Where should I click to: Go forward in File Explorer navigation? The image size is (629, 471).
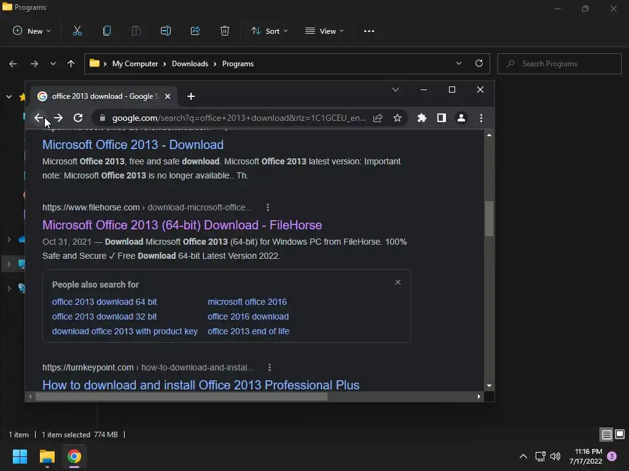pos(34,64)
